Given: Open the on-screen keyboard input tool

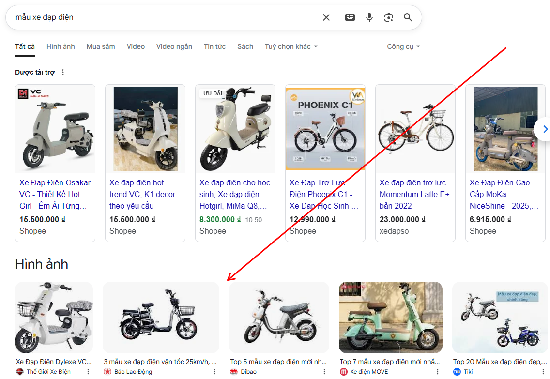Looking at the screenshot, I should coord(350,17).
